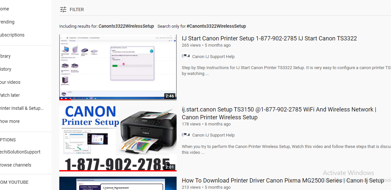391x190 pixels.
Task: Open Watch later in the sidebar
Action: [10, 95]
